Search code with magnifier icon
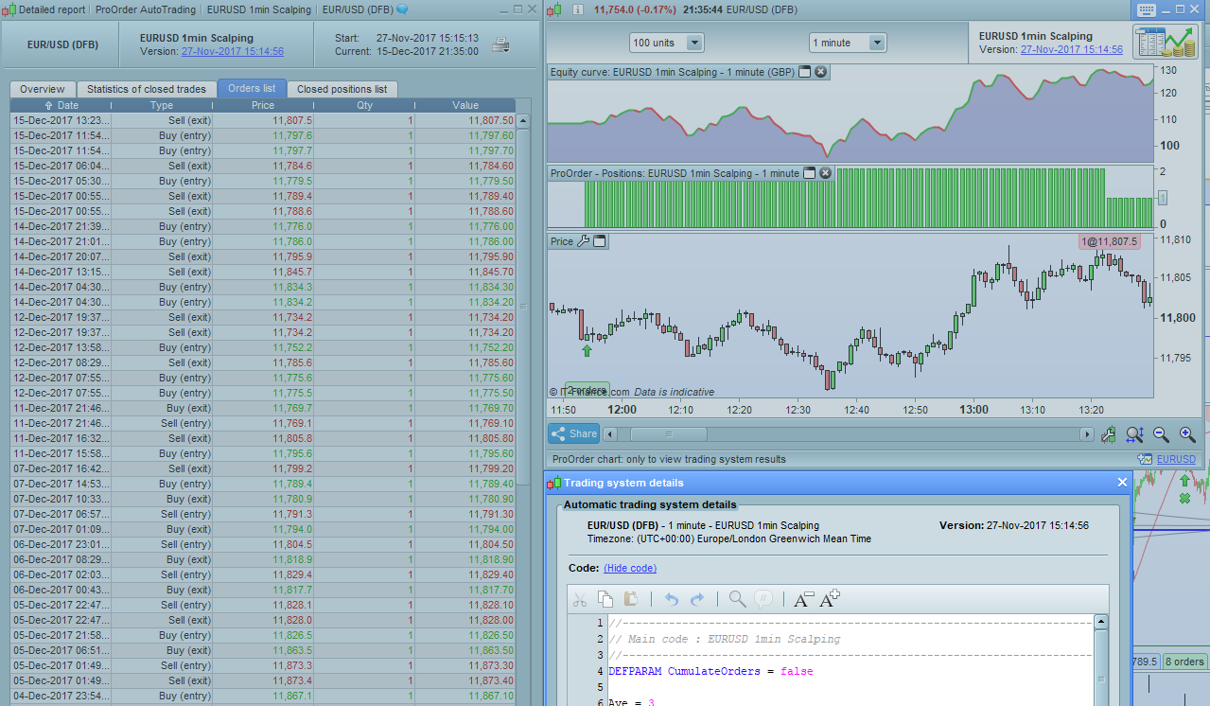 [x=737, y=599]
